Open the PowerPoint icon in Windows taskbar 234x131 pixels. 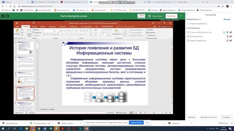86,128
